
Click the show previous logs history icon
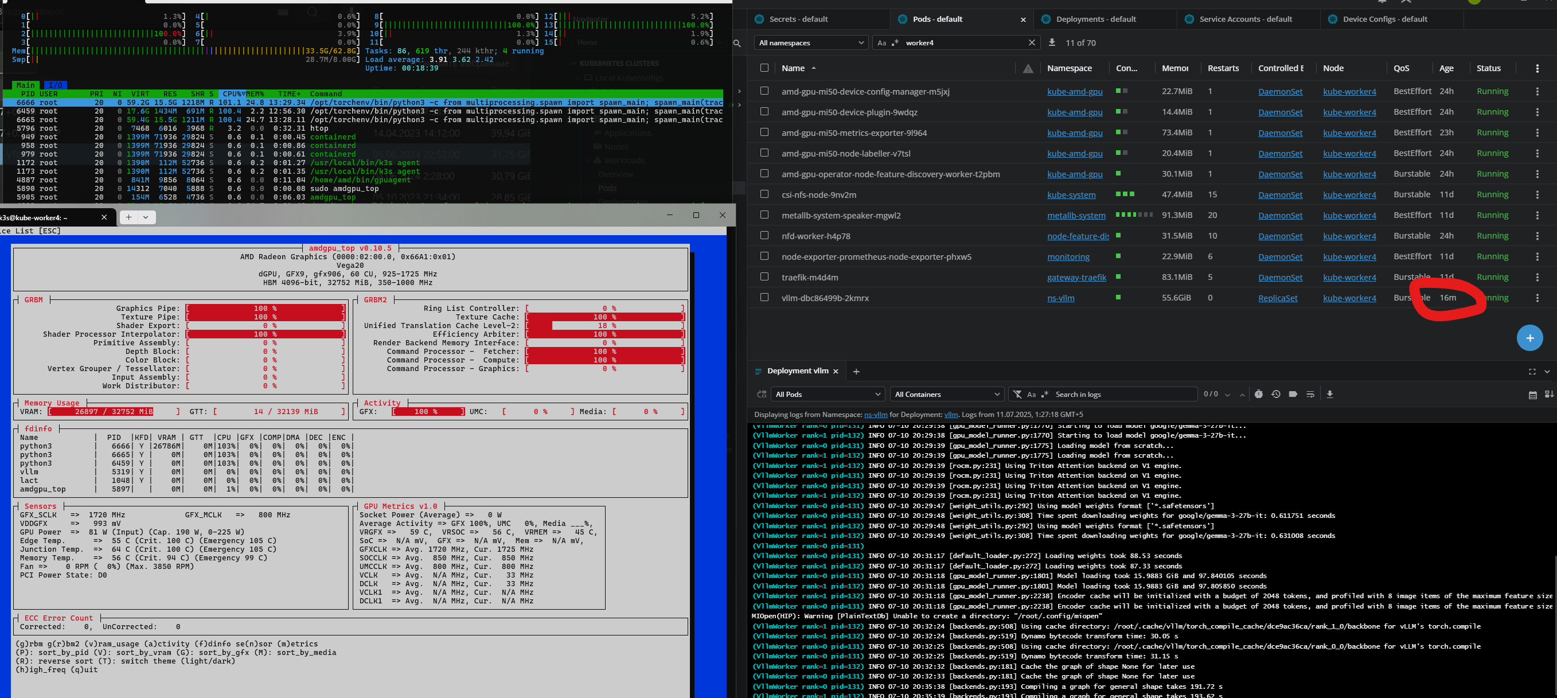1276,394
